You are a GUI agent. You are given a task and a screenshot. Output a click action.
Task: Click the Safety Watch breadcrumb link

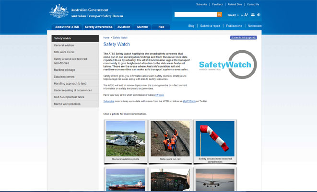120,38
